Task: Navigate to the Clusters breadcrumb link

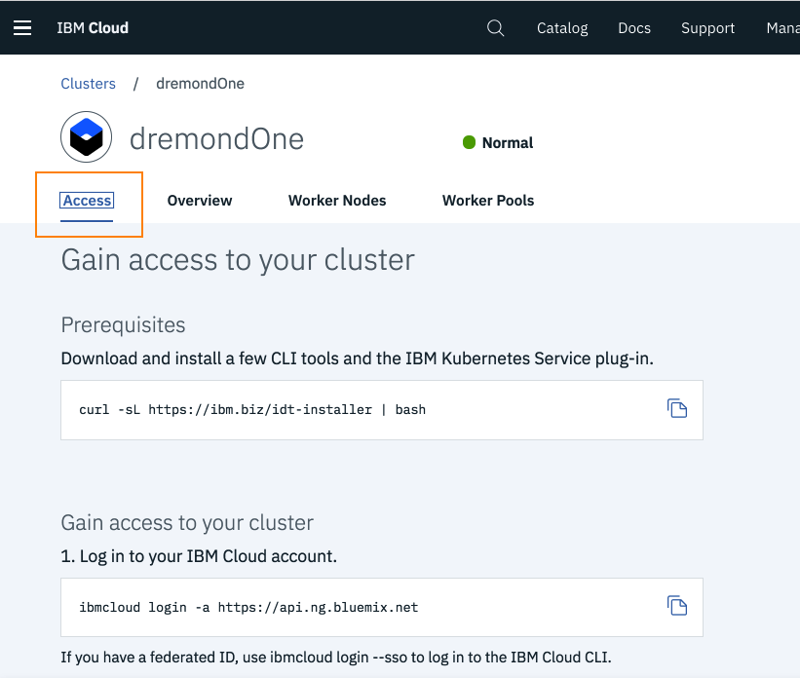Action: coord(88,84)
